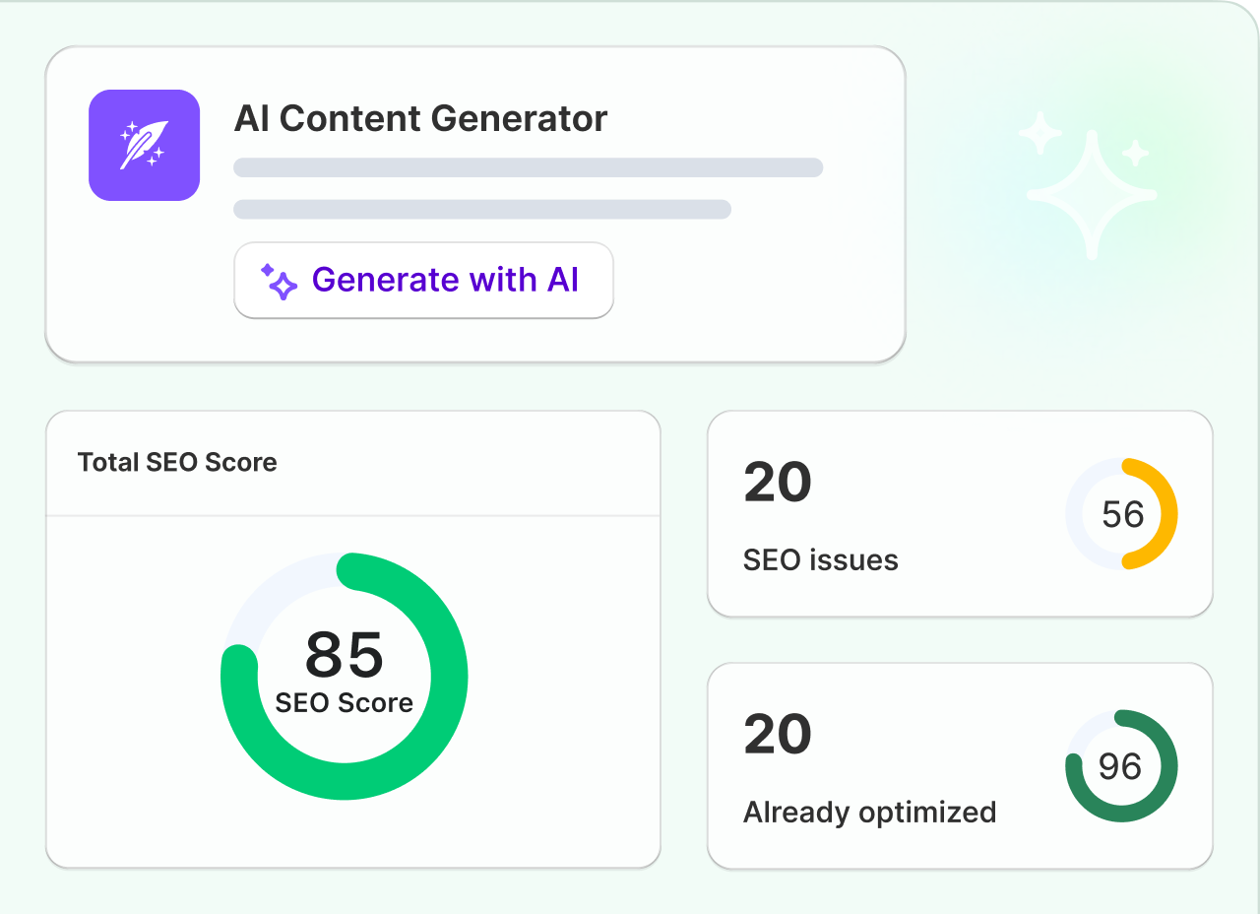Switch to the Total SEO Score tab
The width and height of the screenshot is (1260, 914).
click(177, 462)
